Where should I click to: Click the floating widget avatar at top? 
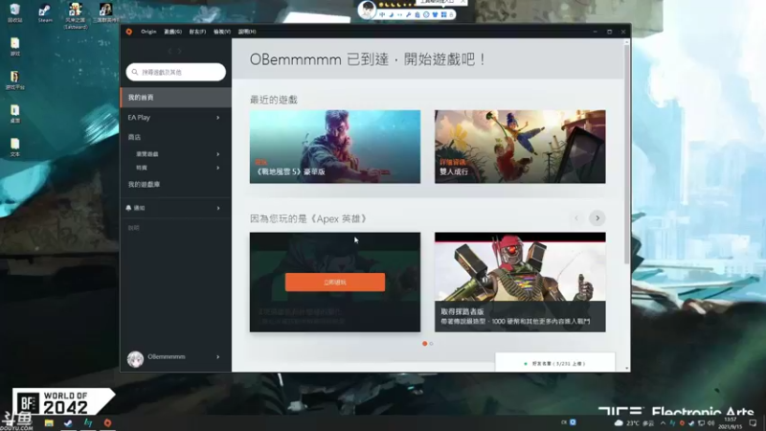pos(367,10)
